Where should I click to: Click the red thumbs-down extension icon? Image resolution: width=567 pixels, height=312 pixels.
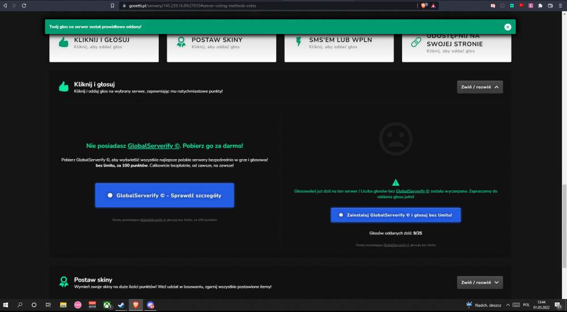click(522, 6)
